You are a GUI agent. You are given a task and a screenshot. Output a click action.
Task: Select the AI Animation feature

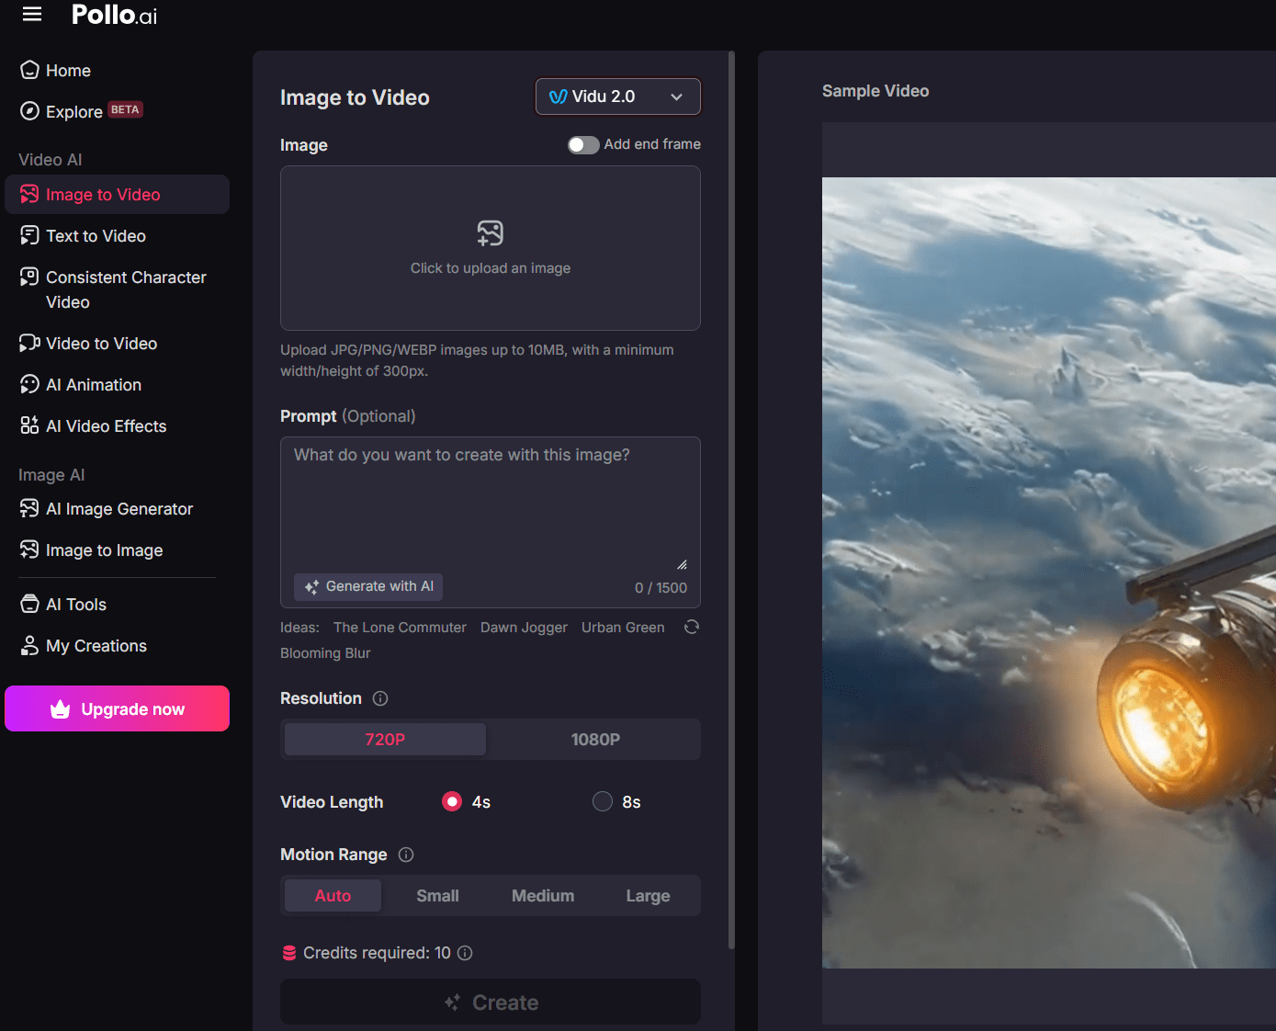tap(94, 384)
